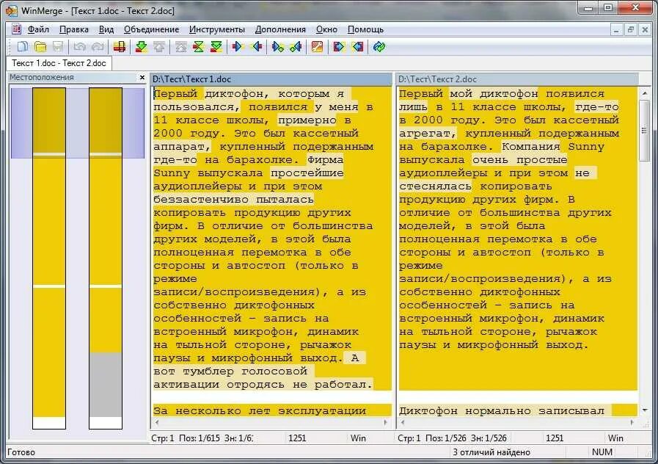
Task: Activate the D:\Тест\Текст 2.doc pane header
Action: coord(517,79)
